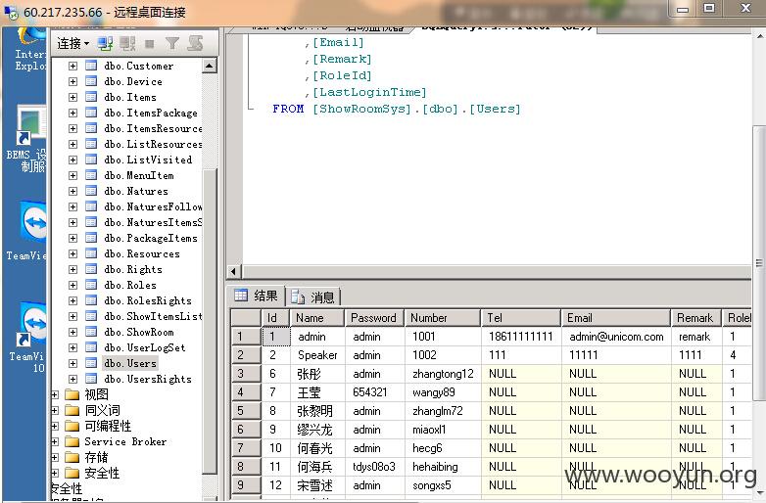Screen dimensions: 766x503
Task: Select the dbo.Users table icon
Action: [x=91, y=363]
